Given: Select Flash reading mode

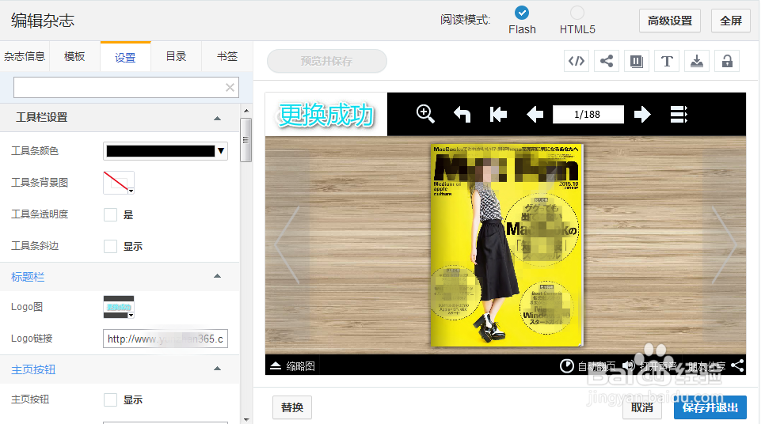Looking at the screenshot, I should (x=522, y=13).
